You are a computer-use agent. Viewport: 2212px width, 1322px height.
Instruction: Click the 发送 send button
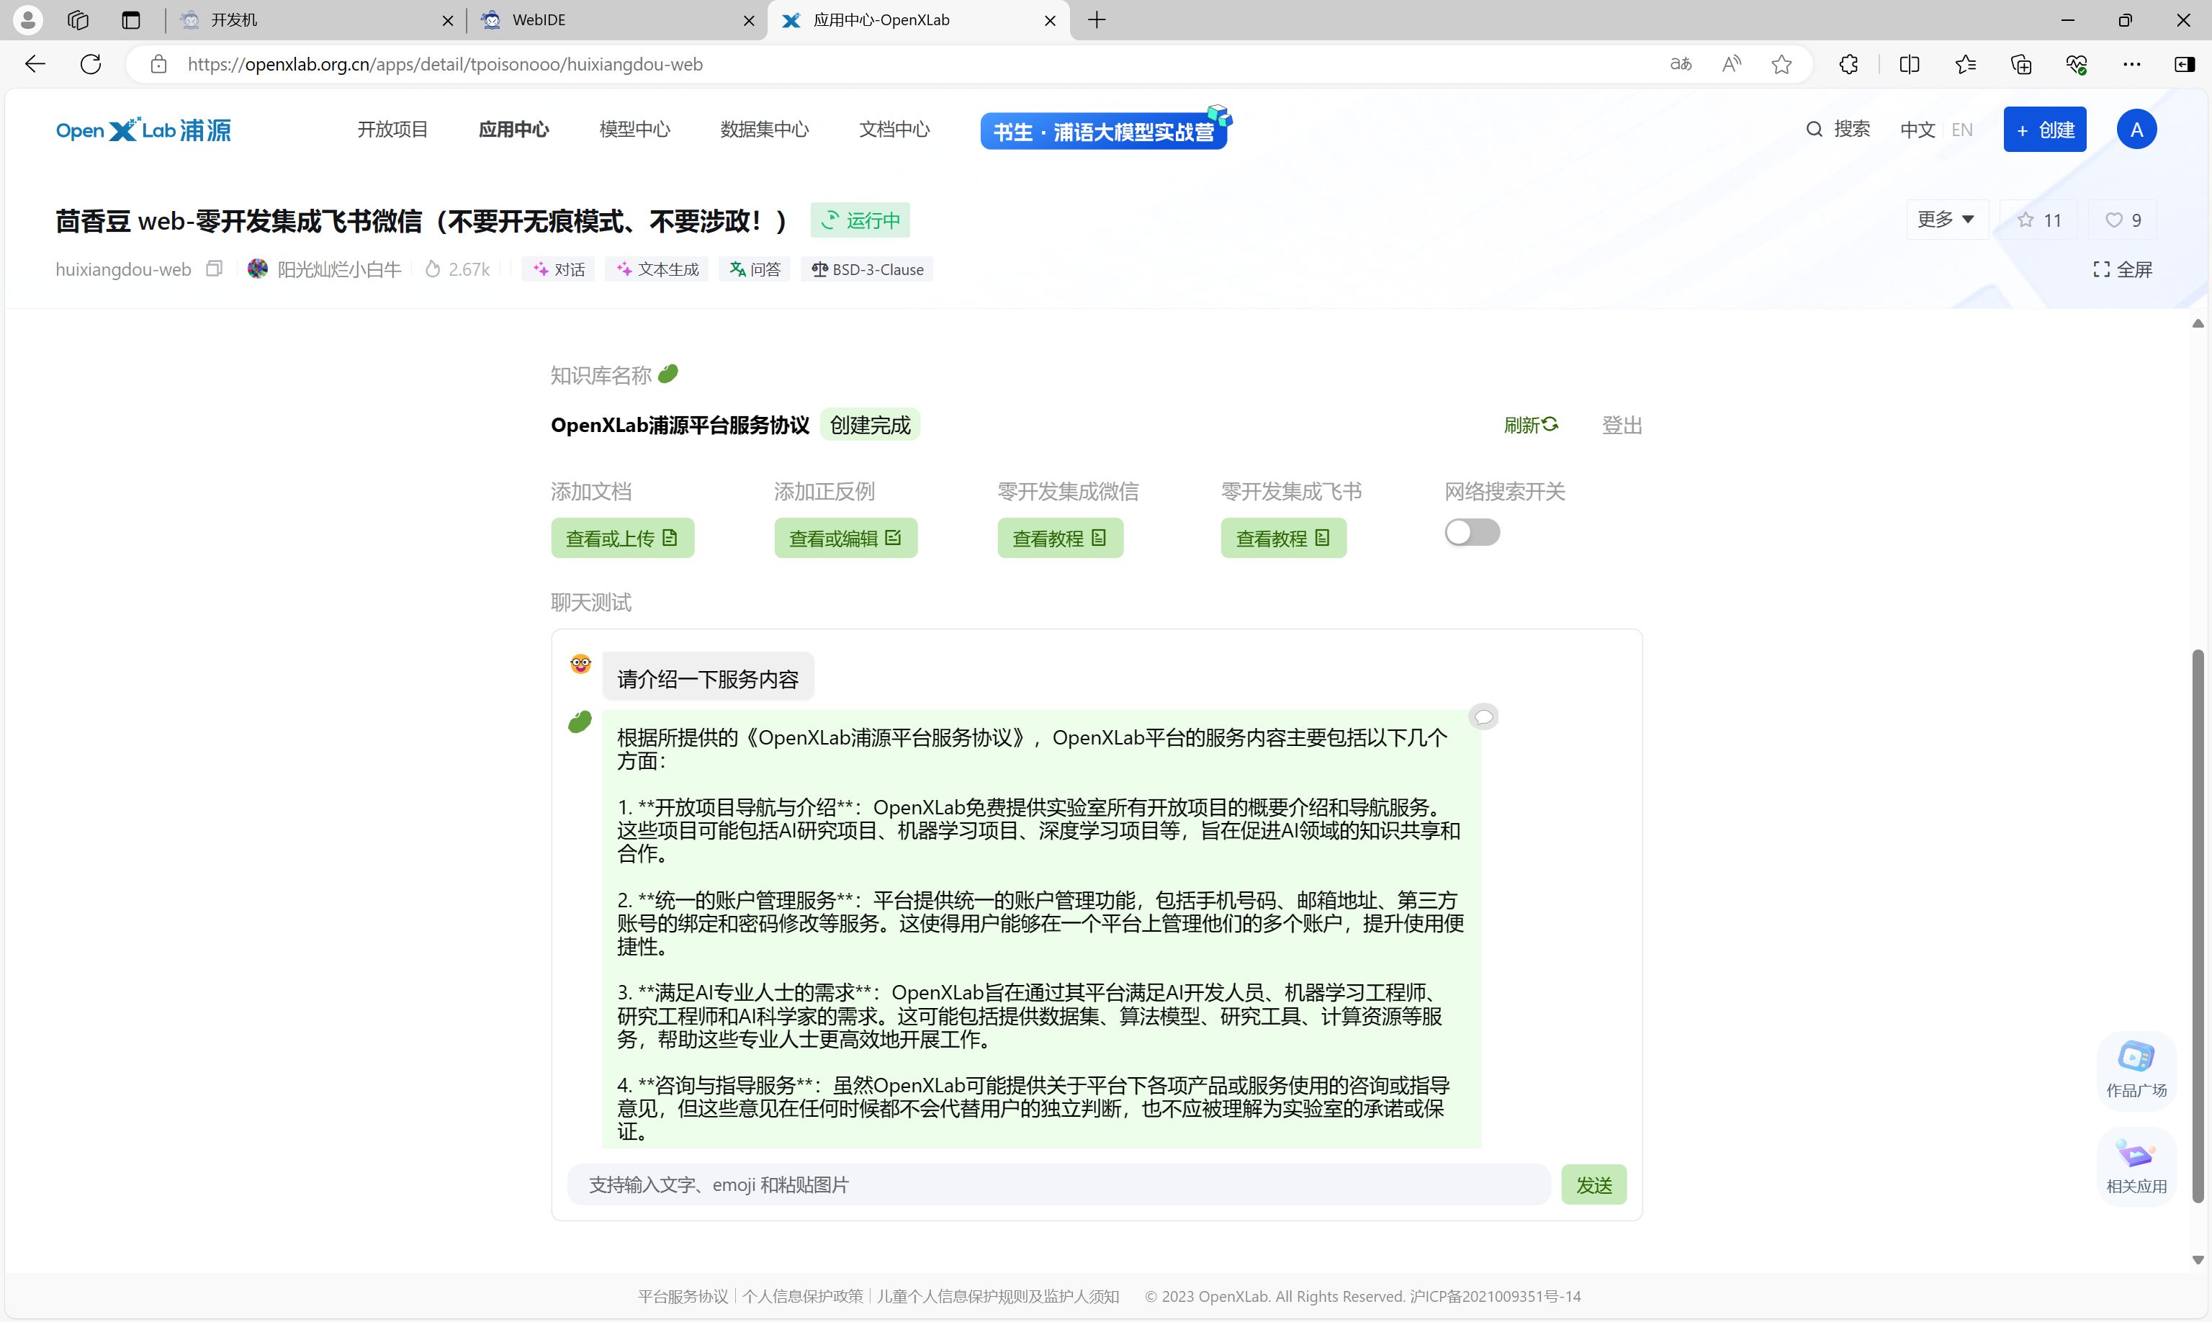[x=1593, y=1184]
